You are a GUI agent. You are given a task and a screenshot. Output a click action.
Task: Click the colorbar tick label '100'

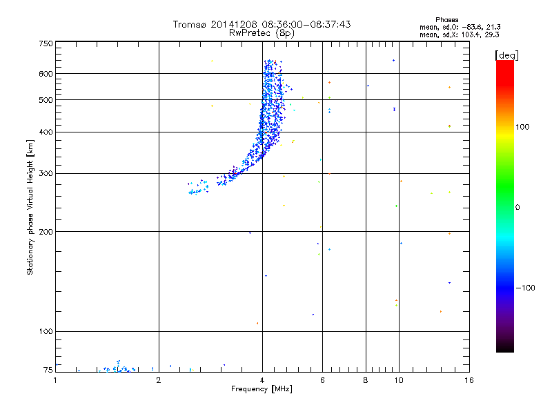pyautogui.click(x=522, y=127)
